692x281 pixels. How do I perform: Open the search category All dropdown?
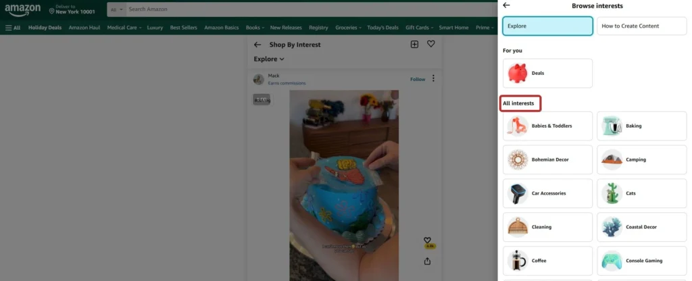pyautogui.click(x=116, y=9)
